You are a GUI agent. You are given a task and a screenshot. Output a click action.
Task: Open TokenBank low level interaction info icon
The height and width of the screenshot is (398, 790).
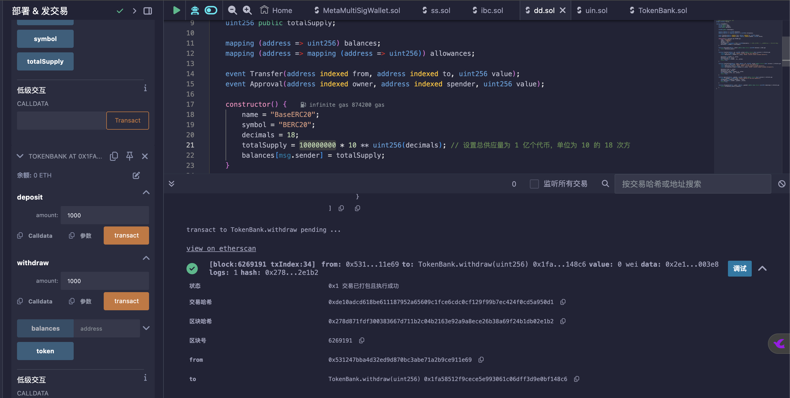145,378
